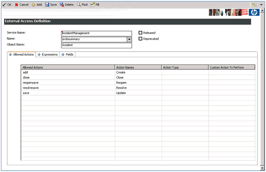Click the 'Update' action name cell
The height and width of the screenshot is (172, 266).
[138, 93]
